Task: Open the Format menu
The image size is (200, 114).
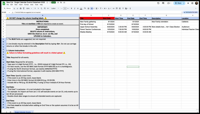Action: pyautogui.click(x=27, y=5)
